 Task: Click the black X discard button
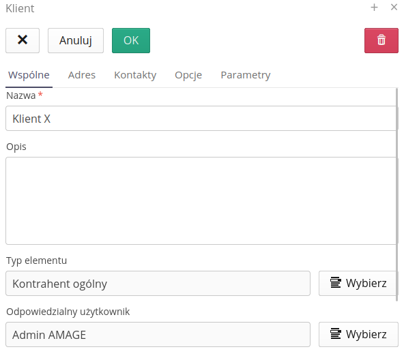(x=23, y=41)
